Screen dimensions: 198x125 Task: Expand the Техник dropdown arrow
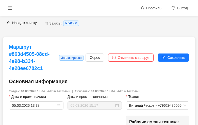(185, 105)
